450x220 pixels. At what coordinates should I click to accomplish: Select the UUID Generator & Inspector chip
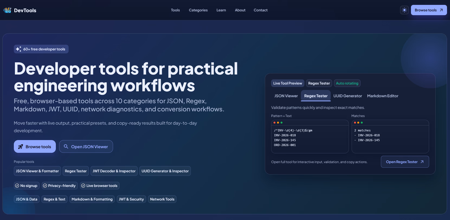pos(165,171)
